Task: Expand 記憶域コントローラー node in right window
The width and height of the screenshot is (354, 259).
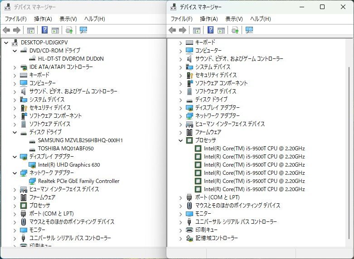Action: tap(180, 238)
